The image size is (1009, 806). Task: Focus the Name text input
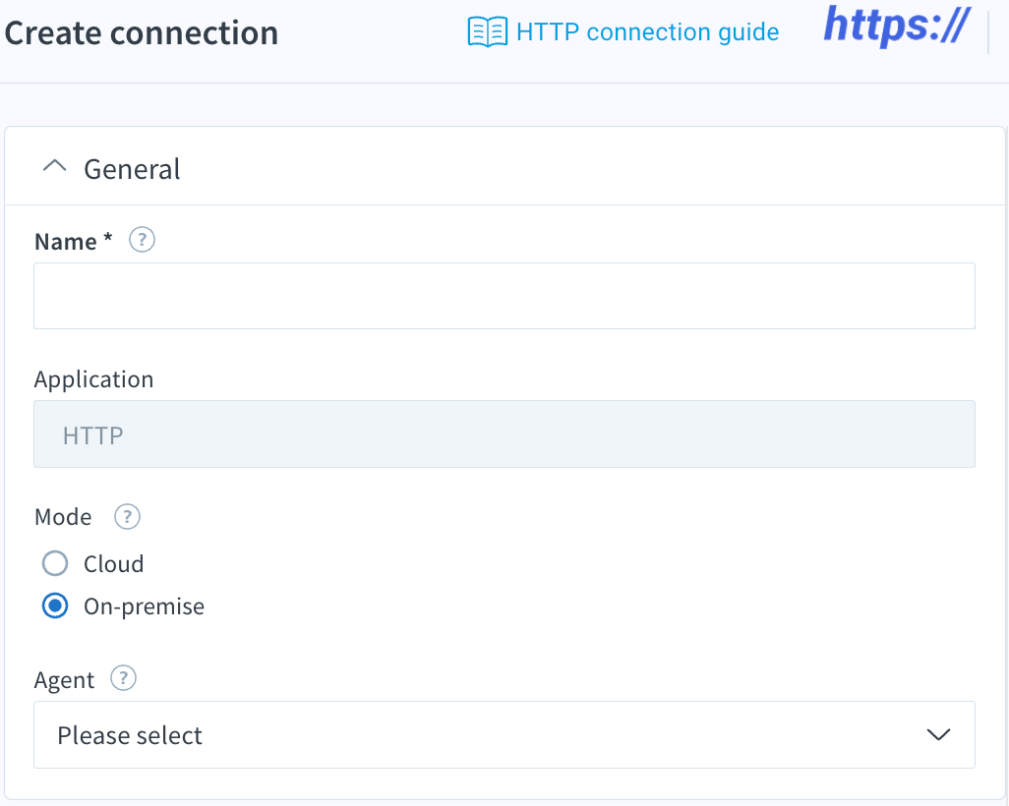click(x=504, y=296)
